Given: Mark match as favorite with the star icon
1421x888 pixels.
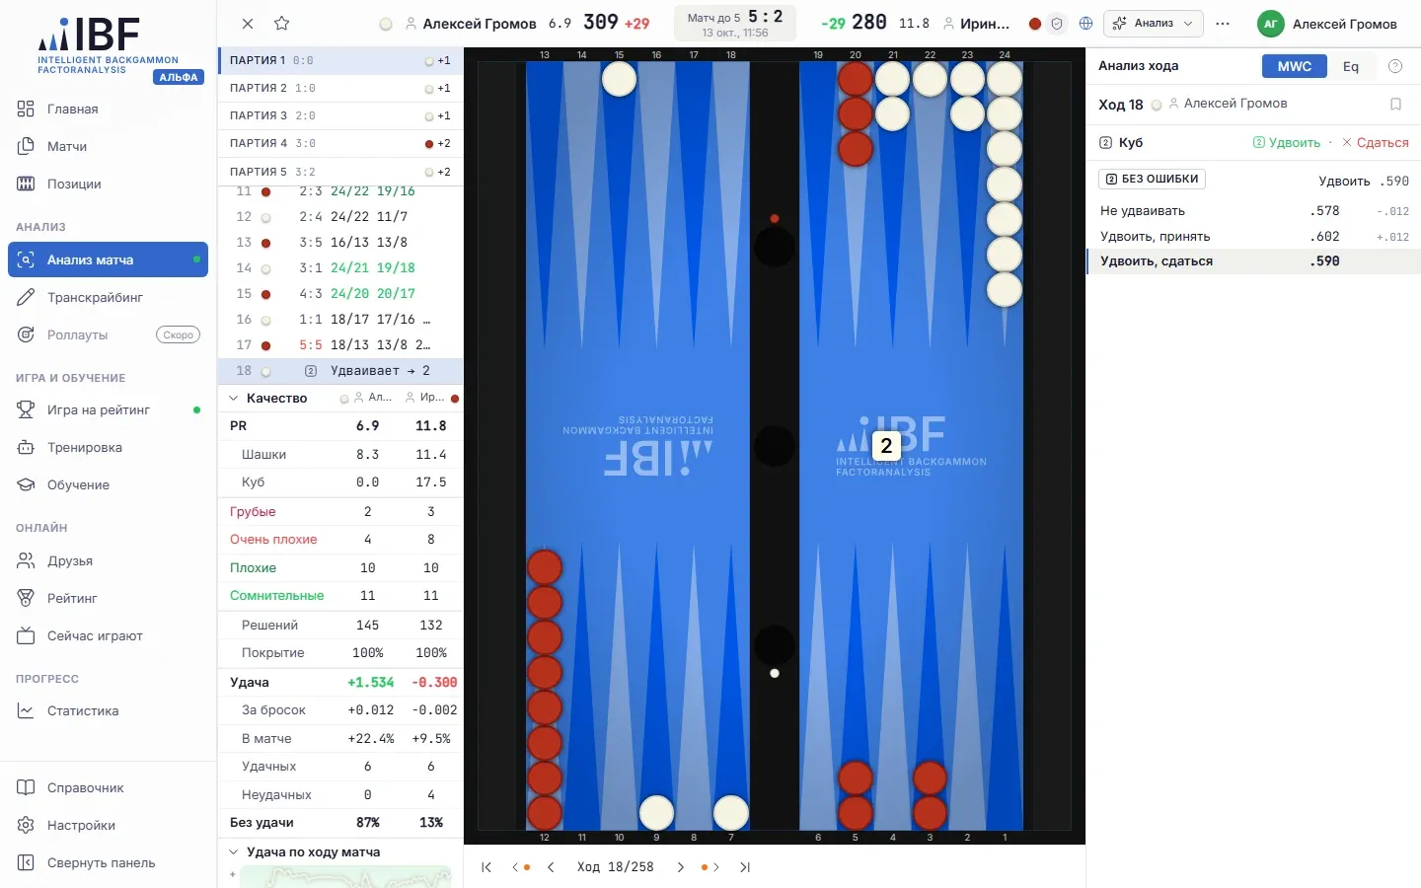Looking at the screenshot, I should tap(281, 24).
